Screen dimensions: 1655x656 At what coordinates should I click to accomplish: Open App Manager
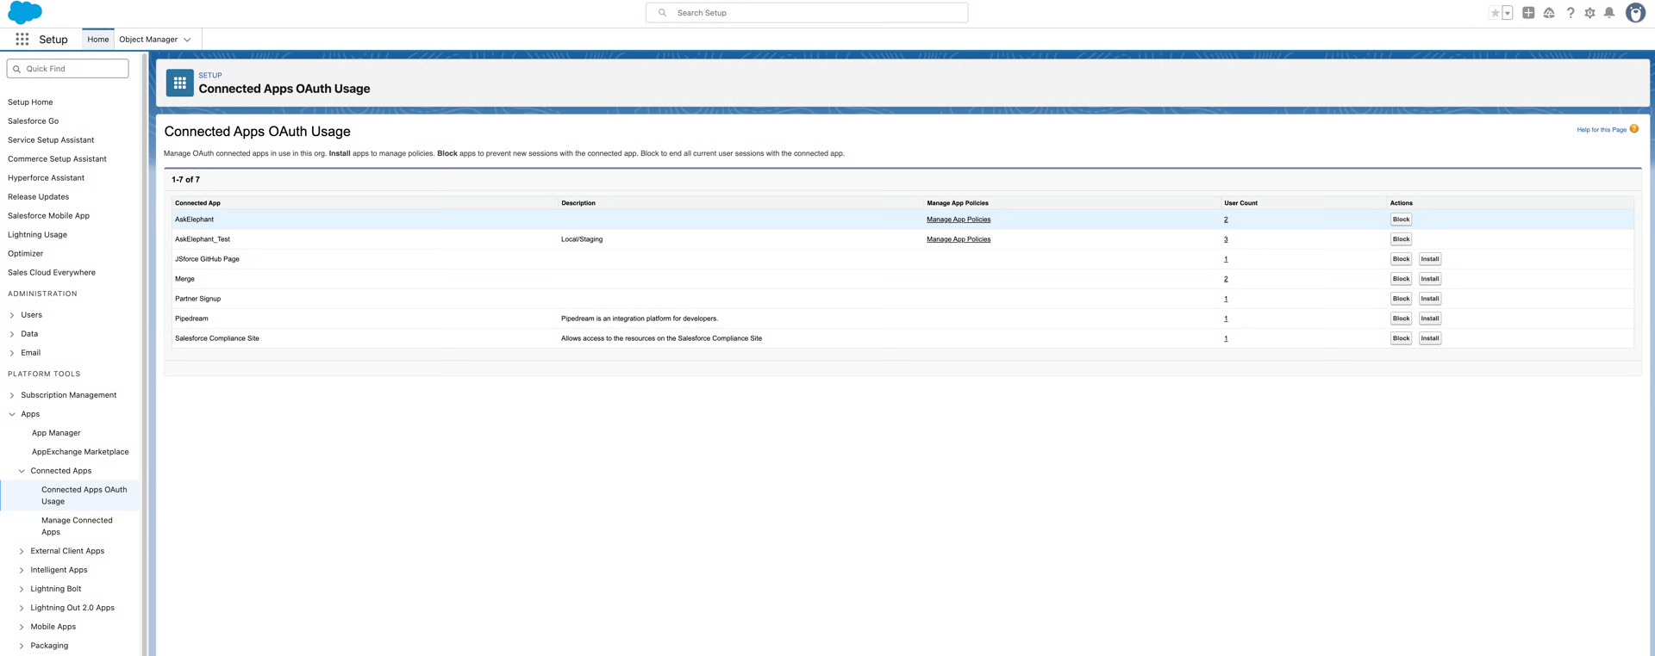[x=56, y=433]
